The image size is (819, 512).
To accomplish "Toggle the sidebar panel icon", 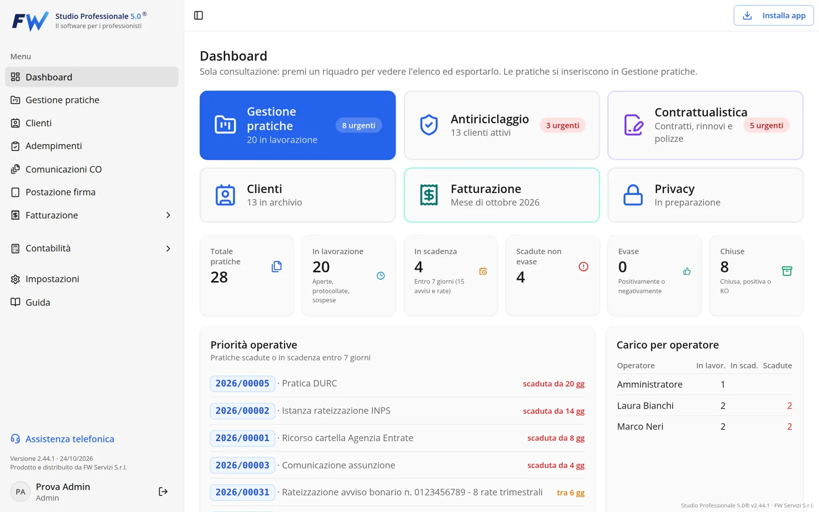I will click(199, 15).
